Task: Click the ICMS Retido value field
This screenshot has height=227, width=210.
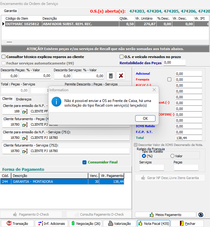Action: (x=189, y=126)
